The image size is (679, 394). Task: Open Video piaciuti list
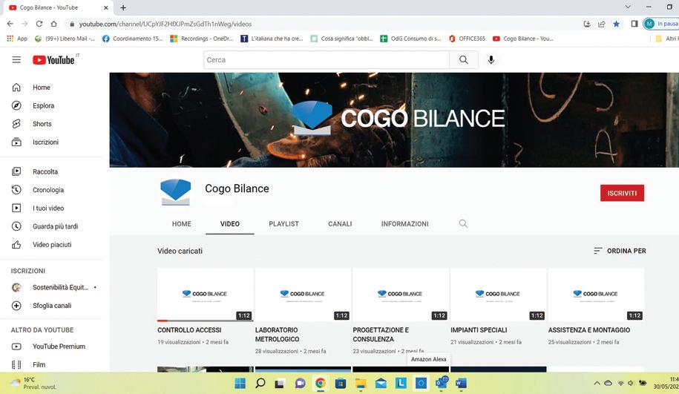point(52,244)
